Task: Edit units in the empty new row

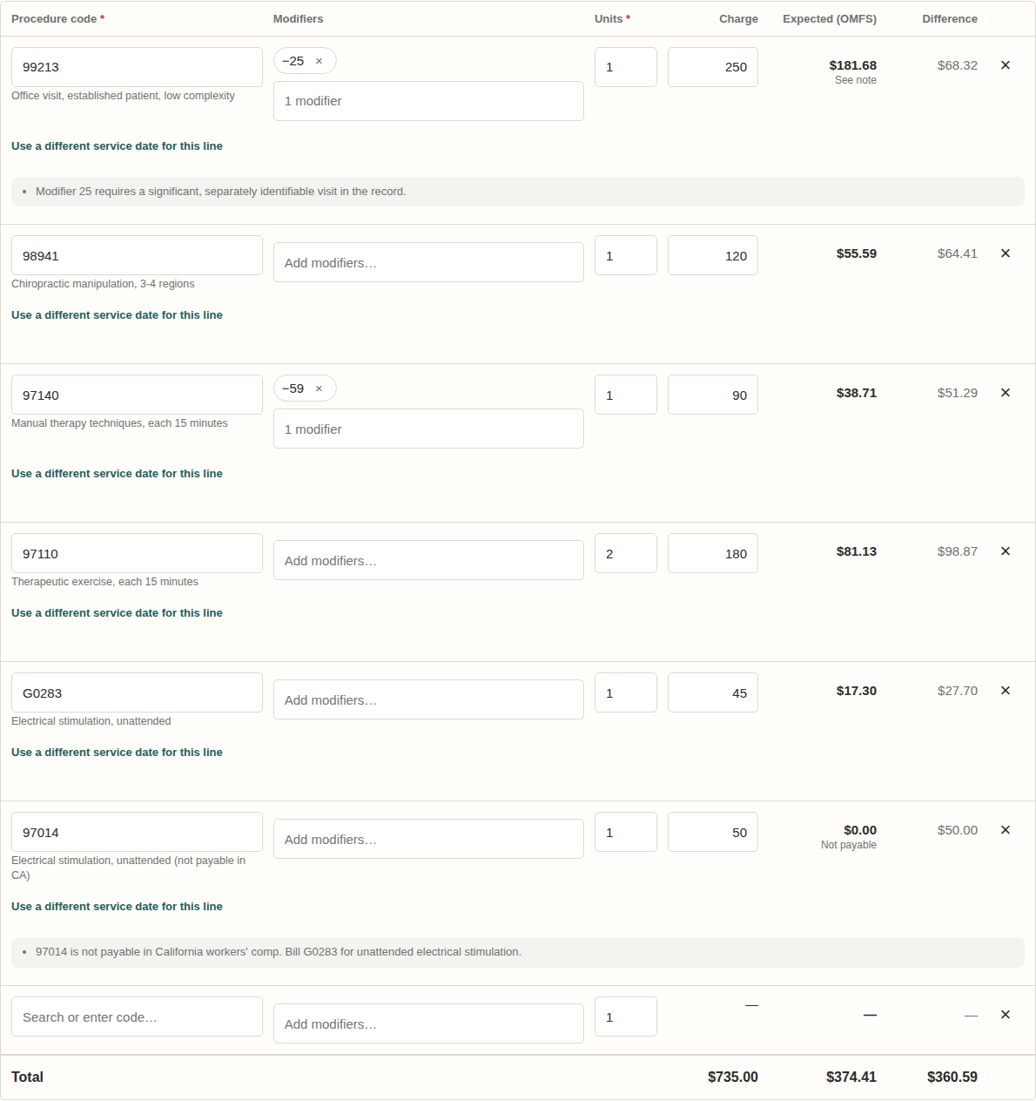Action: tap(626, 1017)
